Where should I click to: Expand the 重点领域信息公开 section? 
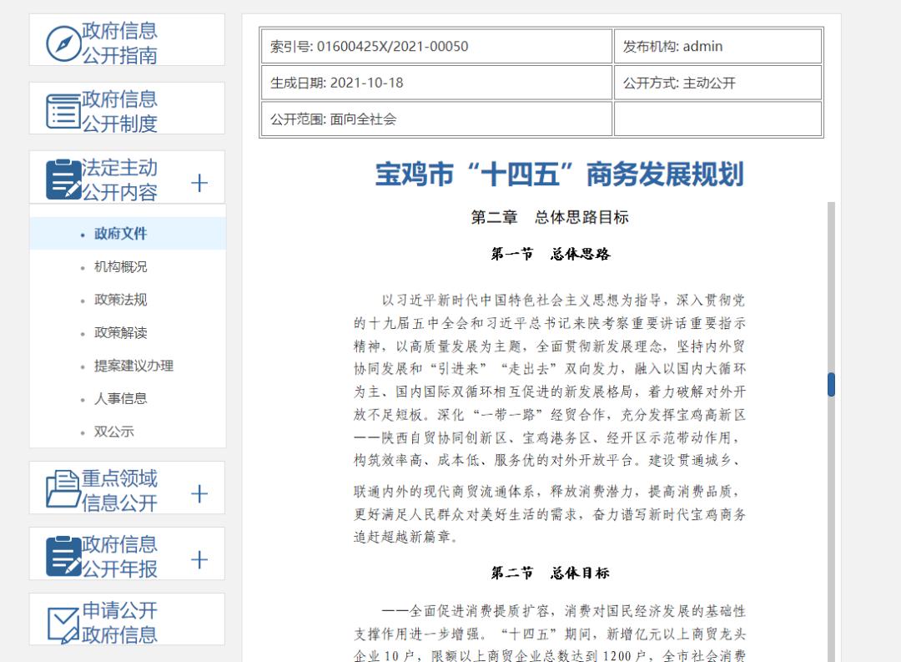point(199,493)
